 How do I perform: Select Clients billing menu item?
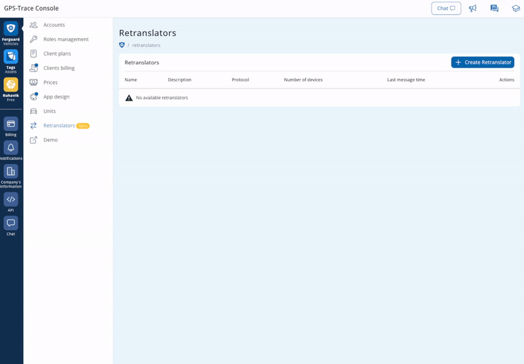(x=59, y=68)
